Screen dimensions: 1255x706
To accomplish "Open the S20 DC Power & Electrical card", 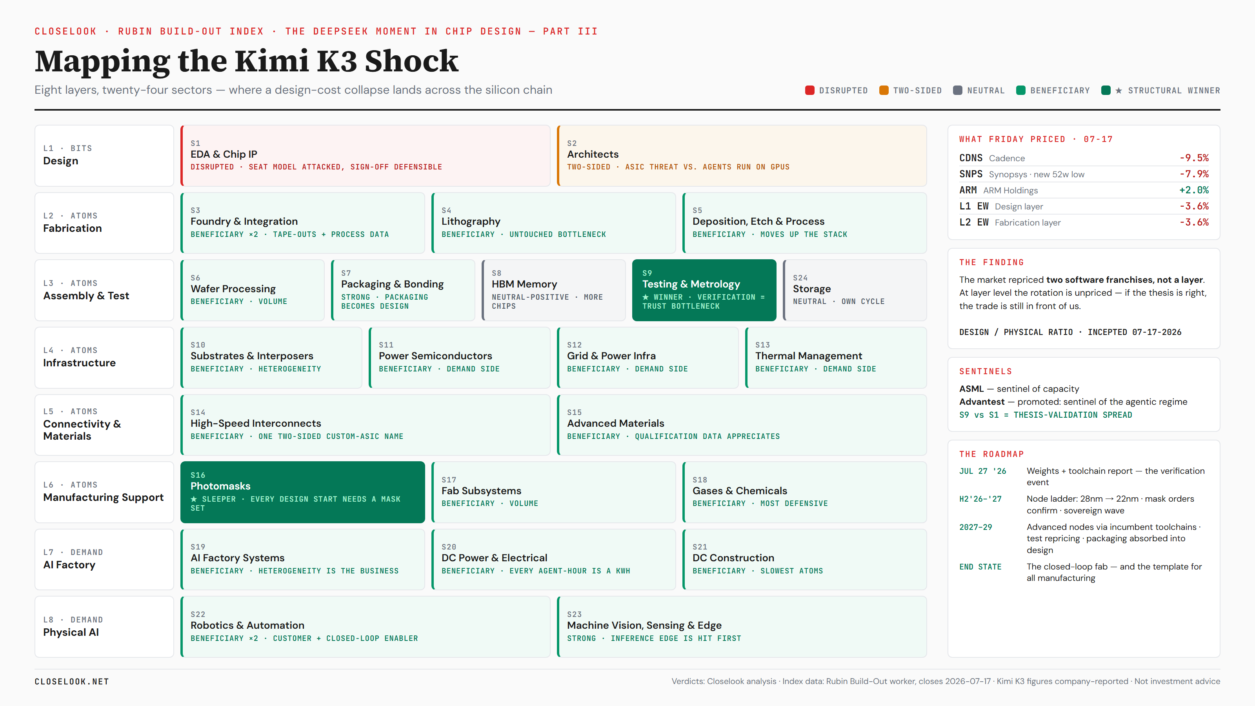I will [x=553, y=559].
